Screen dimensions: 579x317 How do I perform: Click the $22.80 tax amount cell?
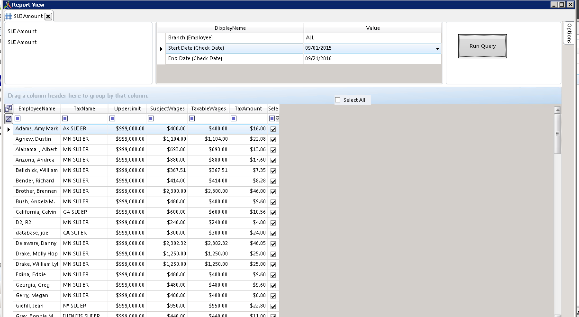click(248, 306)
